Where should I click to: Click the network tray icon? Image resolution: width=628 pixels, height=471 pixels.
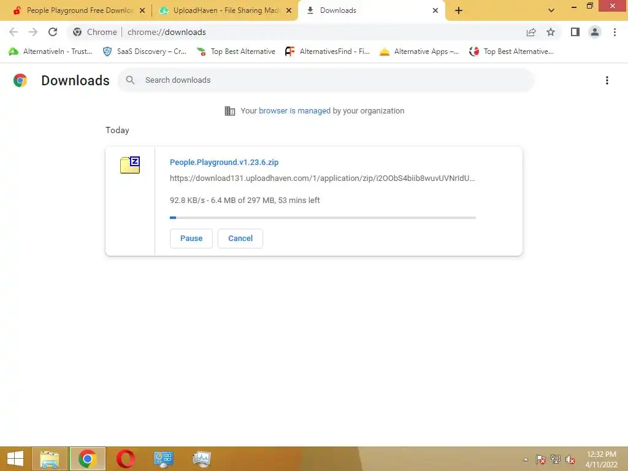point(556,459)
